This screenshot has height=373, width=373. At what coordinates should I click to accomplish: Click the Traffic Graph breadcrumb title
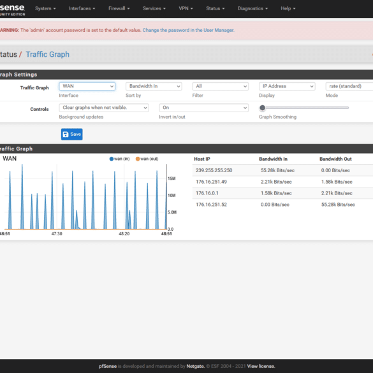[48, 54]
